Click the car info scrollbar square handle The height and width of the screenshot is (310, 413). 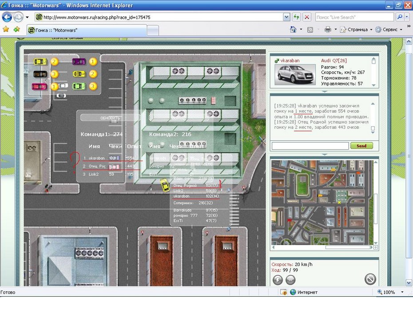tap(373, 61)
